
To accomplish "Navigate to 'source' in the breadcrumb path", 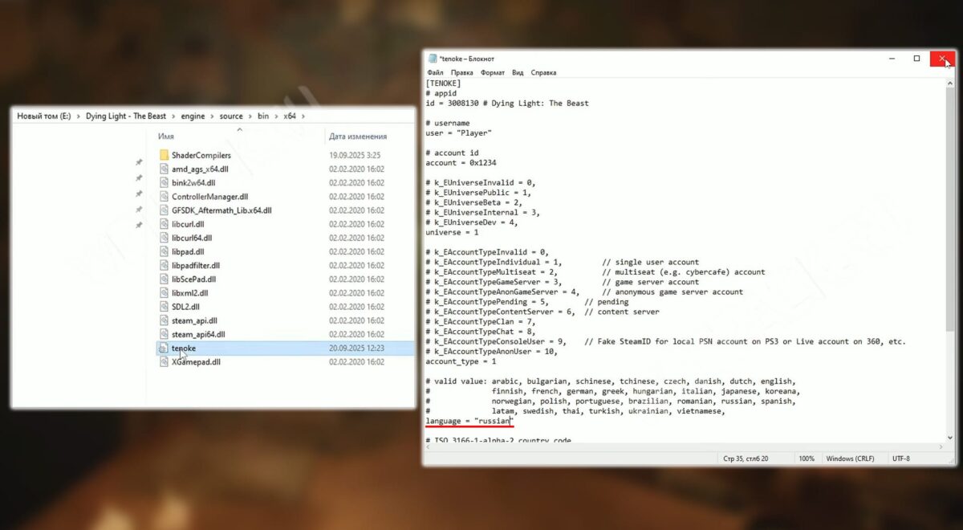I will [x=231, y=116].
